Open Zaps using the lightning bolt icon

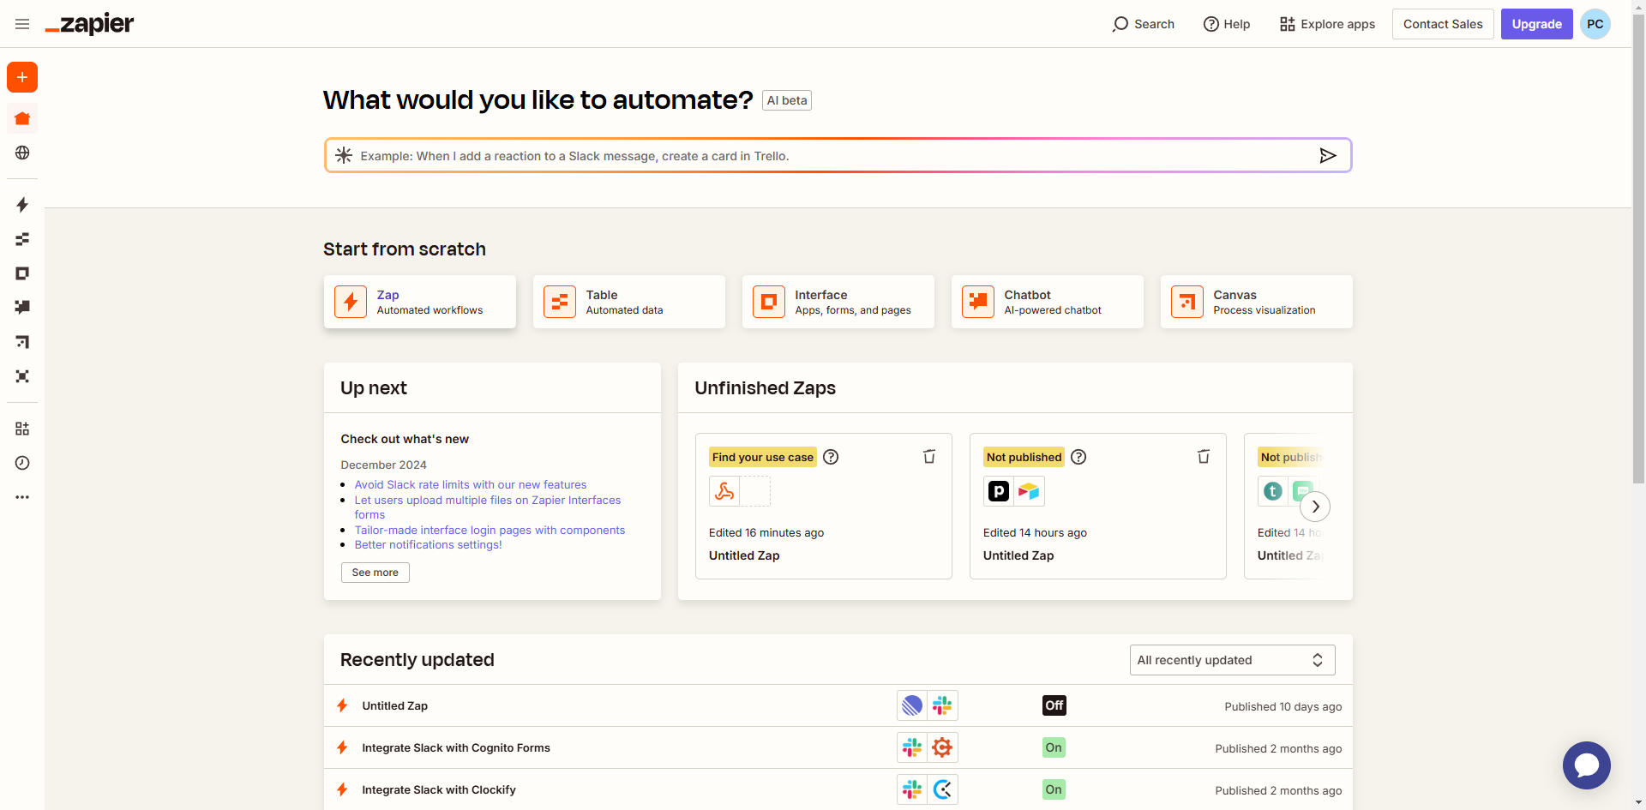click(21, 205)
